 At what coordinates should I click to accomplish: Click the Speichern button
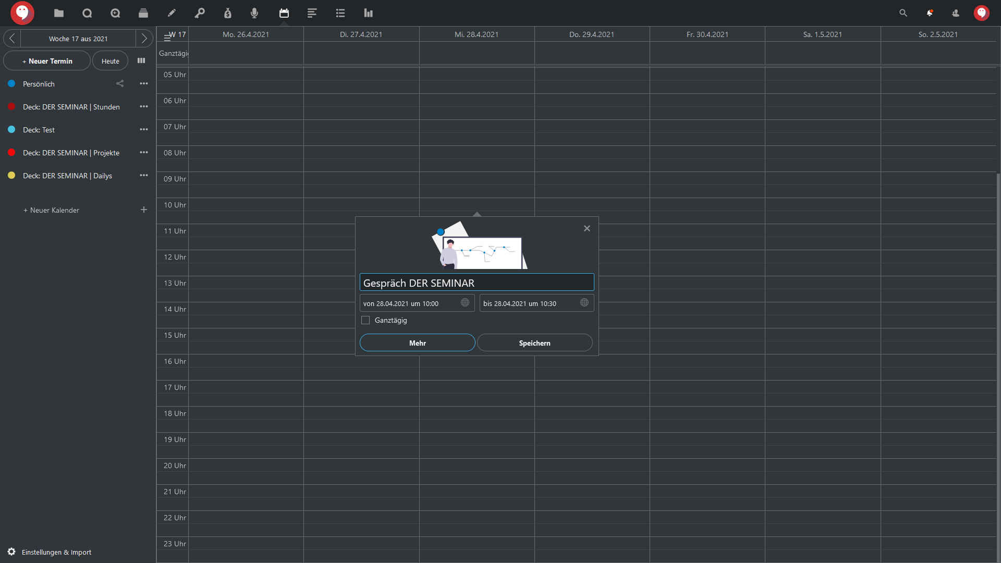[534, 343]
